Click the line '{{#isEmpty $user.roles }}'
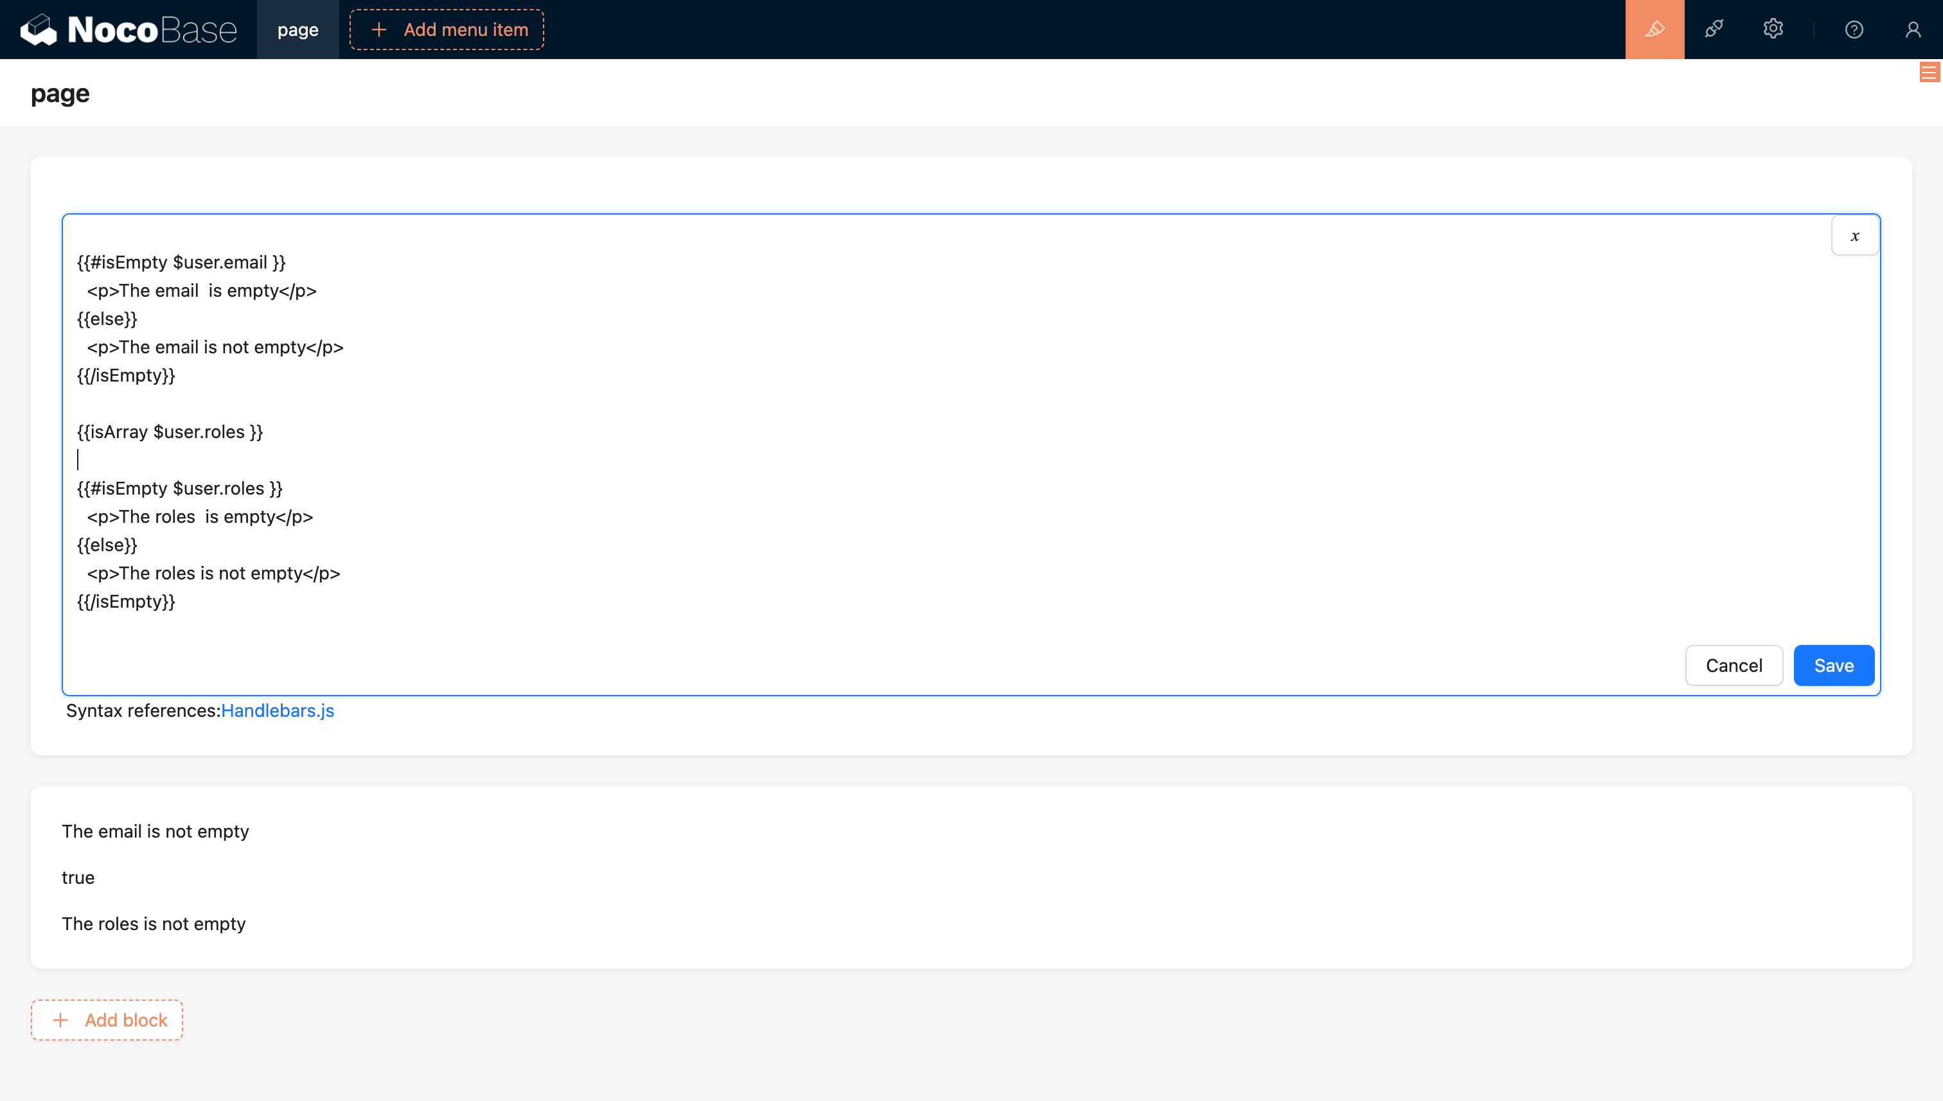Screen dimensions: 1943x1101 point(180,488)
